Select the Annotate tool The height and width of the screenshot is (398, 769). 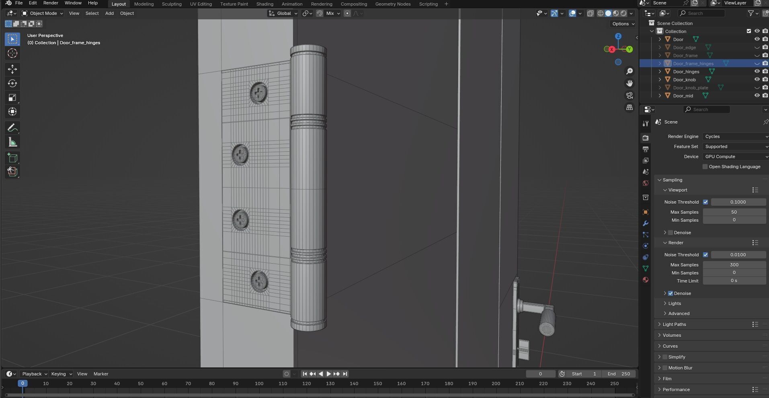click(12, 128)
